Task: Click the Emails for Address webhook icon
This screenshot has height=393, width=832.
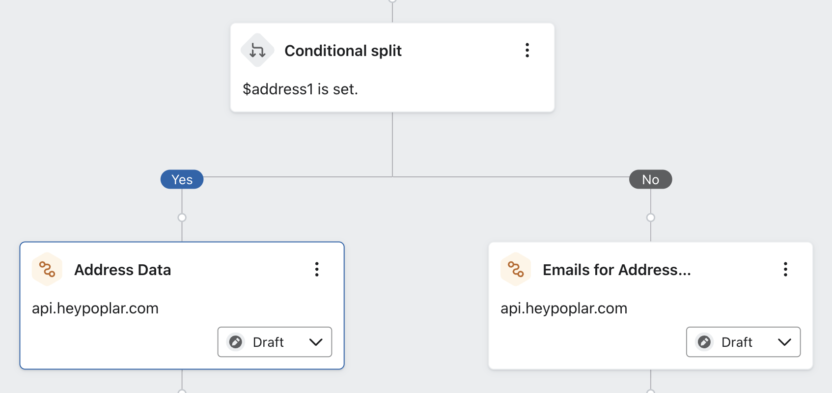Action: (x=516, y=269)
